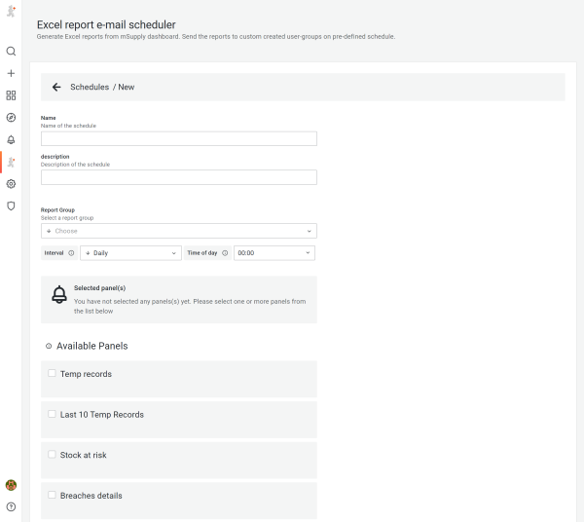Go back using the left arrow

pyautogui.click(x=56, y=88)
